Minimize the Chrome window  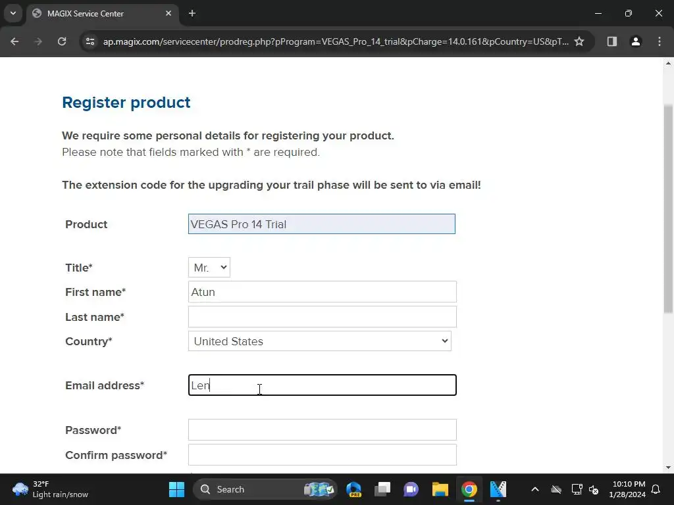598,13
